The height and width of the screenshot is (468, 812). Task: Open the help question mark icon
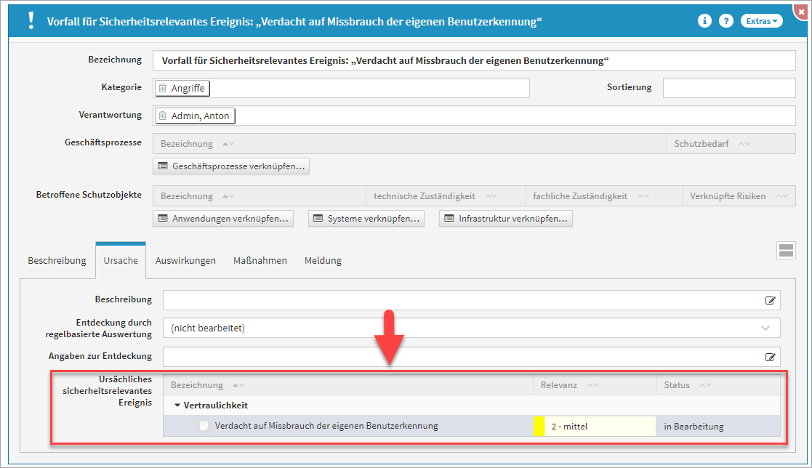coord(726,20)
